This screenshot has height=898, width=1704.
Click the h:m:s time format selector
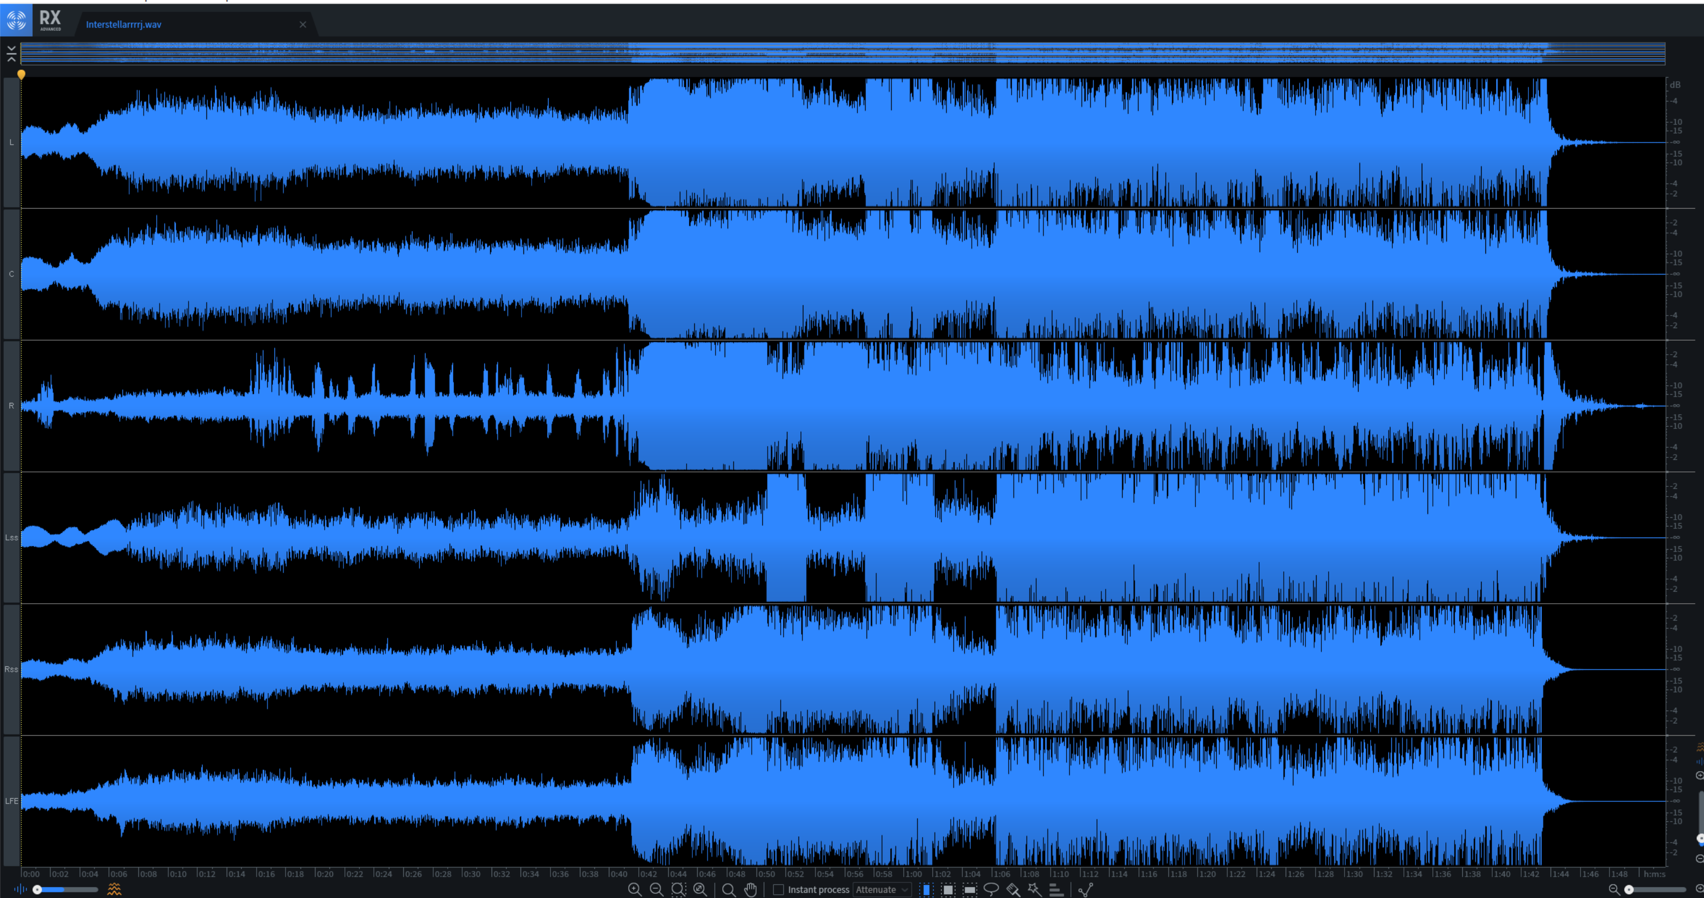(1654, 873)
